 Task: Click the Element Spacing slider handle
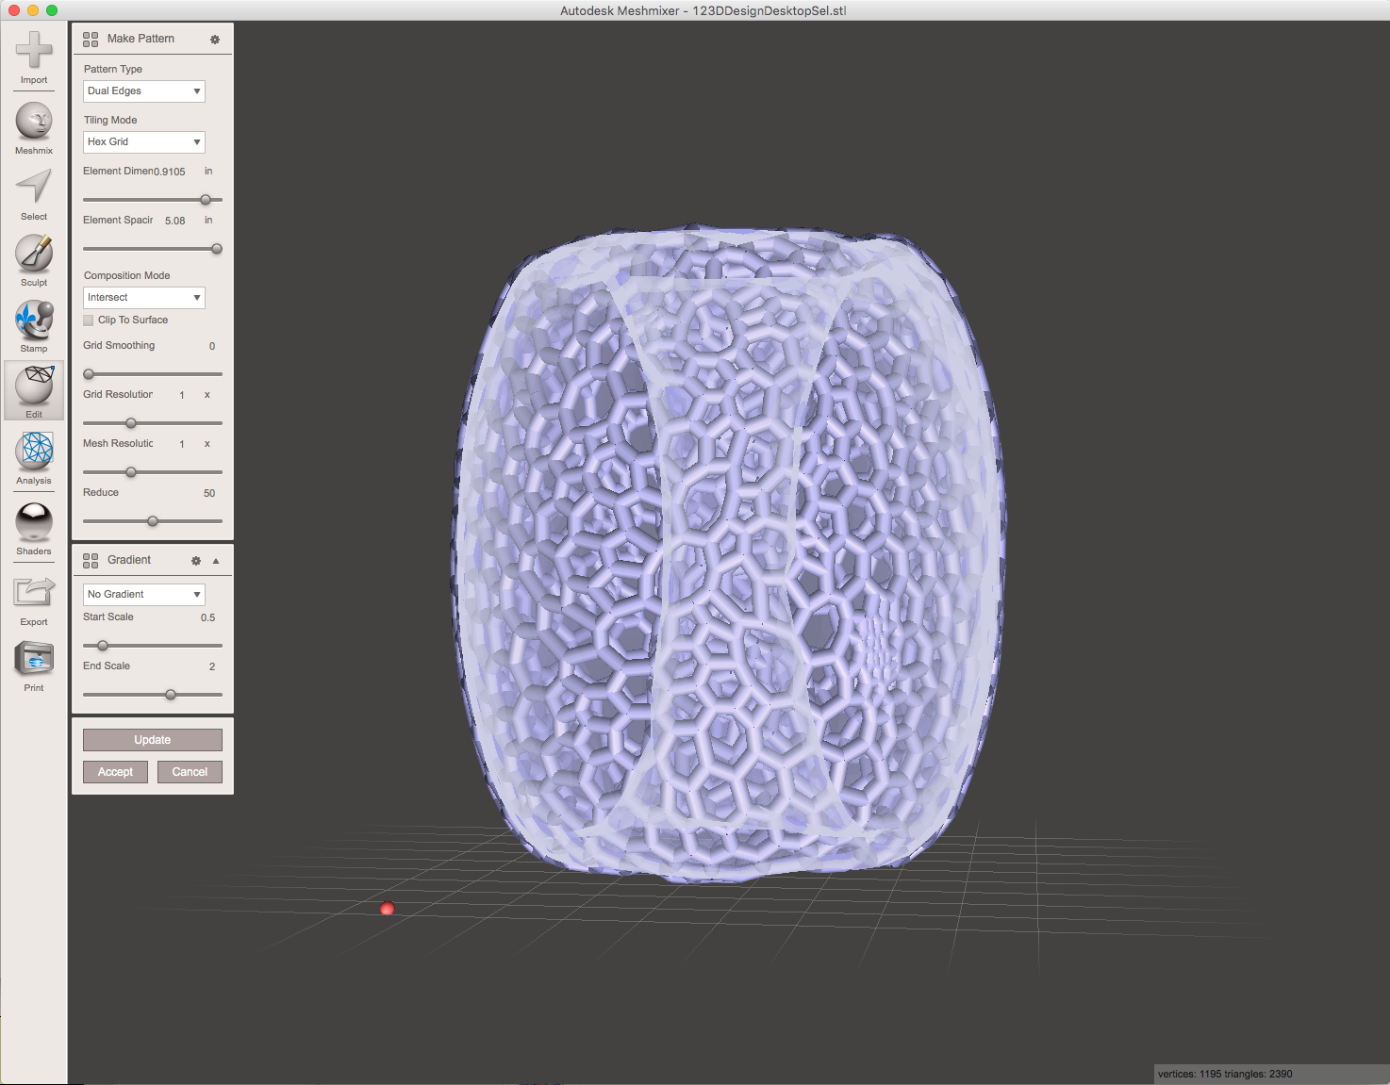tap(217, 249)
